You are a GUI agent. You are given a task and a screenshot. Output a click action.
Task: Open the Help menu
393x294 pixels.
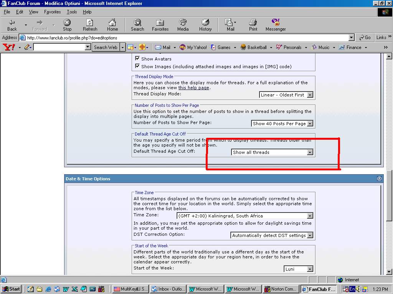87,12
